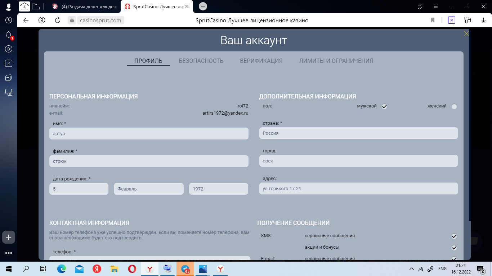Reload the page with the refresh icon

pyautogui.click(x=57, y=20)
